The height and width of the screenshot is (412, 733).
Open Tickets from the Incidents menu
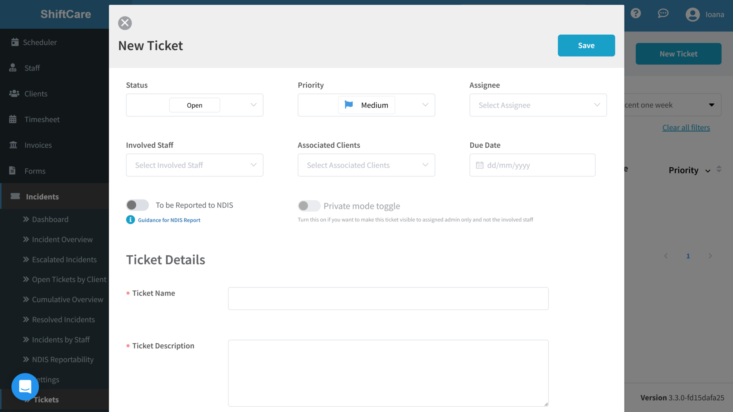click(x=46, y=399)
